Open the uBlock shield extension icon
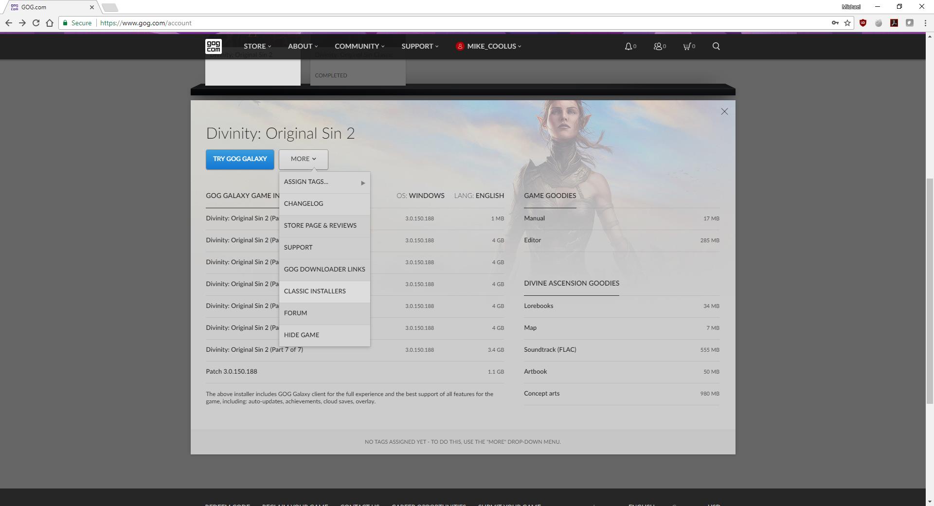The image size is (934, 506). pyautogui.click(x=863, y=23)
